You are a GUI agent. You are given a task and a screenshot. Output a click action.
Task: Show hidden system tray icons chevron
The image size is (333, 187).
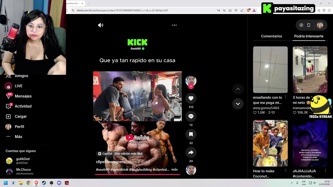pyautogui.click(x=292, y=183)
